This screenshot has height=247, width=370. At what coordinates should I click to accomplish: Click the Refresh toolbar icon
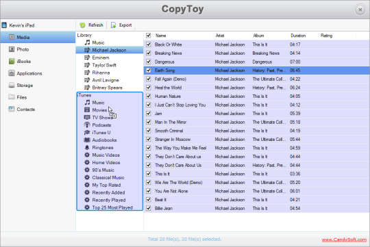point(82,25)
